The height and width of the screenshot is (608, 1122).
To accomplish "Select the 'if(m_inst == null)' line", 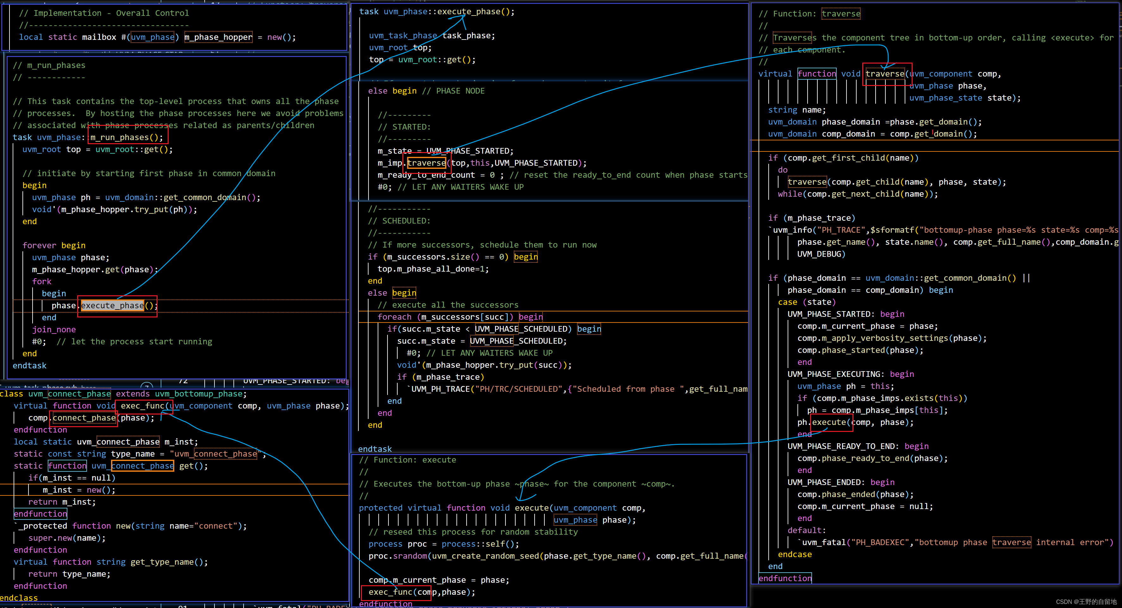I will click(x=72, y=478).
